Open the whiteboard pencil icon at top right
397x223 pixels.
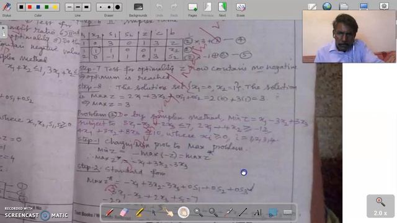pos(312,6)
